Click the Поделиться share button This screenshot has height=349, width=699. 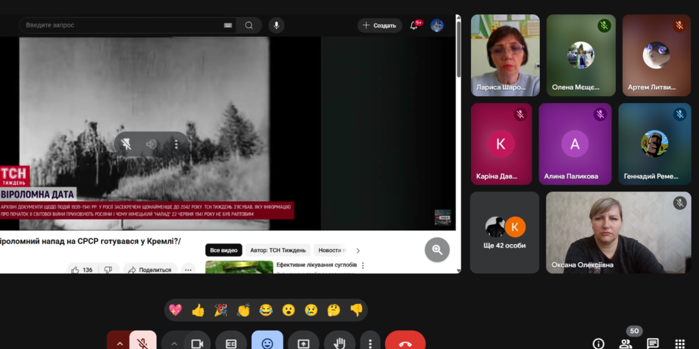(149, 270)
